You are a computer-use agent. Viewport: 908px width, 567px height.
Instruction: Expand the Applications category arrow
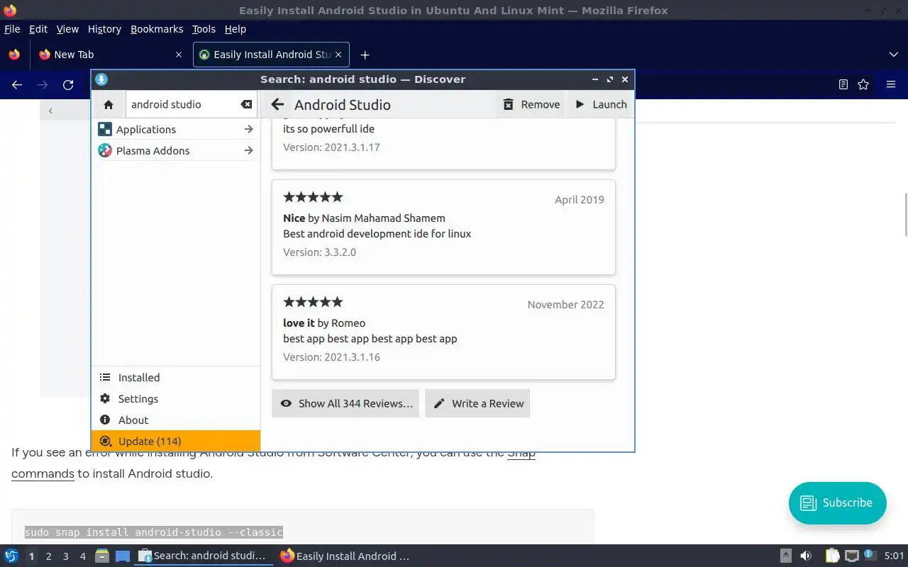coord(248,129)
